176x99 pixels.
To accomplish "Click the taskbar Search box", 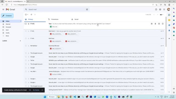I will (x=52, y=97).
